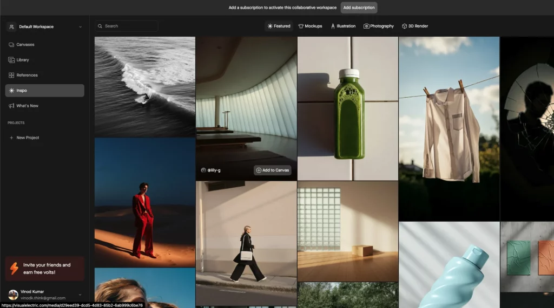The width and height of the screenshot is (554, 308).
Task: Click the Illustration pen icon
Action: coord(333,26)
